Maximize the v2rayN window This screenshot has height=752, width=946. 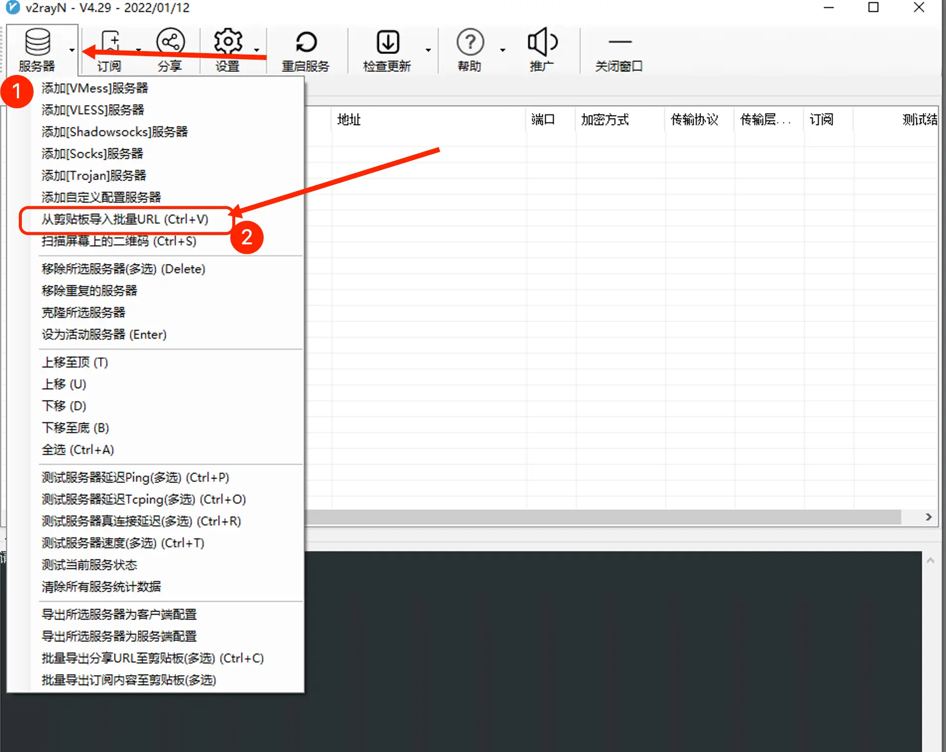pos(874,7)
